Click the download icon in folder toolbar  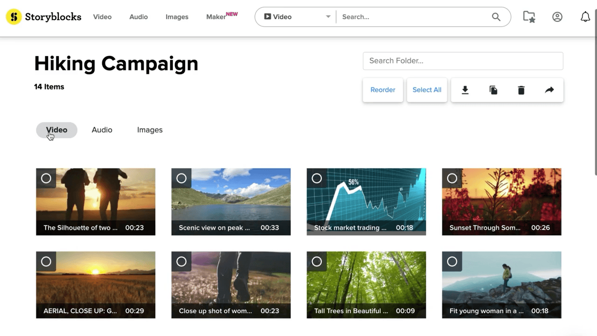point(465,90)
